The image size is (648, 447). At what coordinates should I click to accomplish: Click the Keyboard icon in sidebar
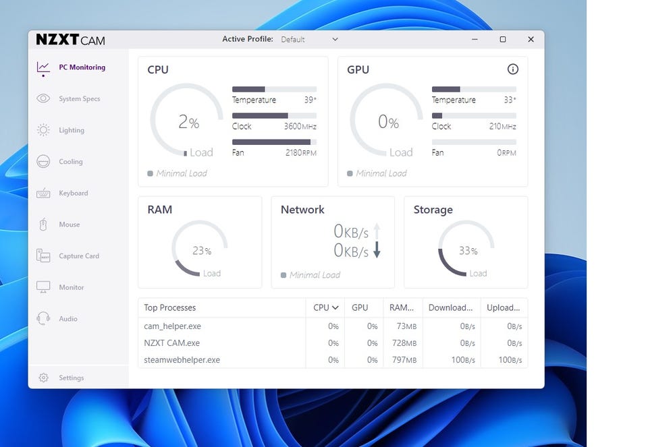[43, 193]
